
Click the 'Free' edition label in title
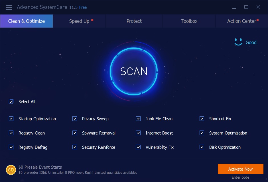83,7
